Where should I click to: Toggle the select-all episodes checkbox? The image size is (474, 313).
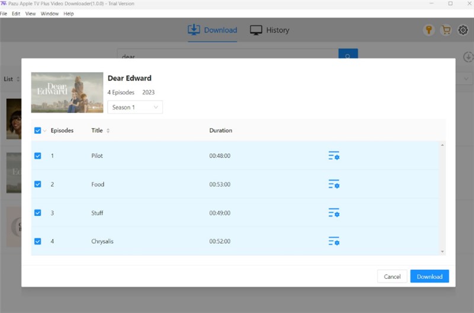(x=38, y=130)
